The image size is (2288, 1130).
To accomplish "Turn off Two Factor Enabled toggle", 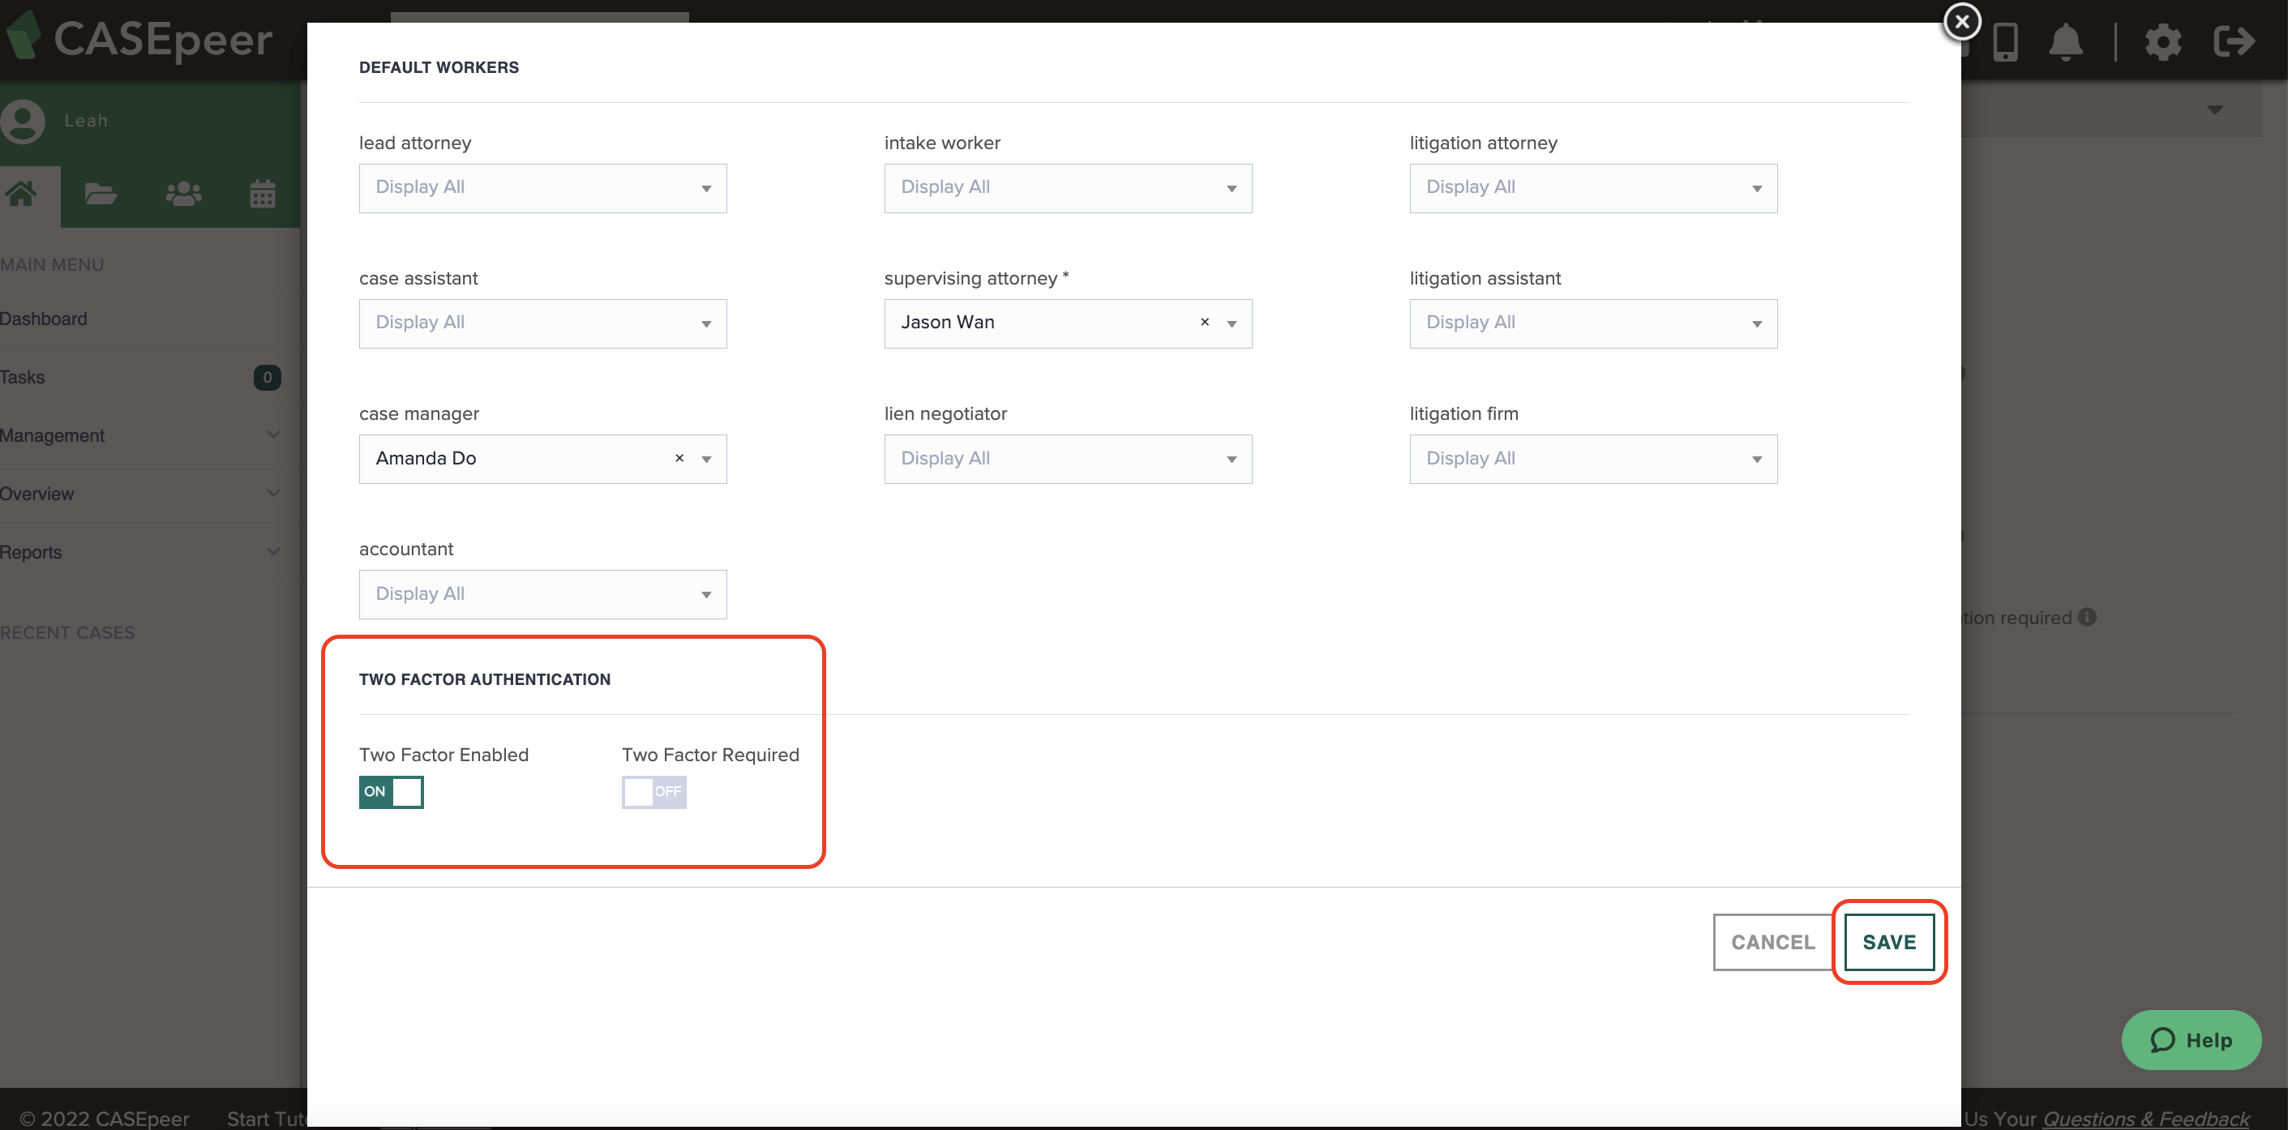I will pos(391,791).
